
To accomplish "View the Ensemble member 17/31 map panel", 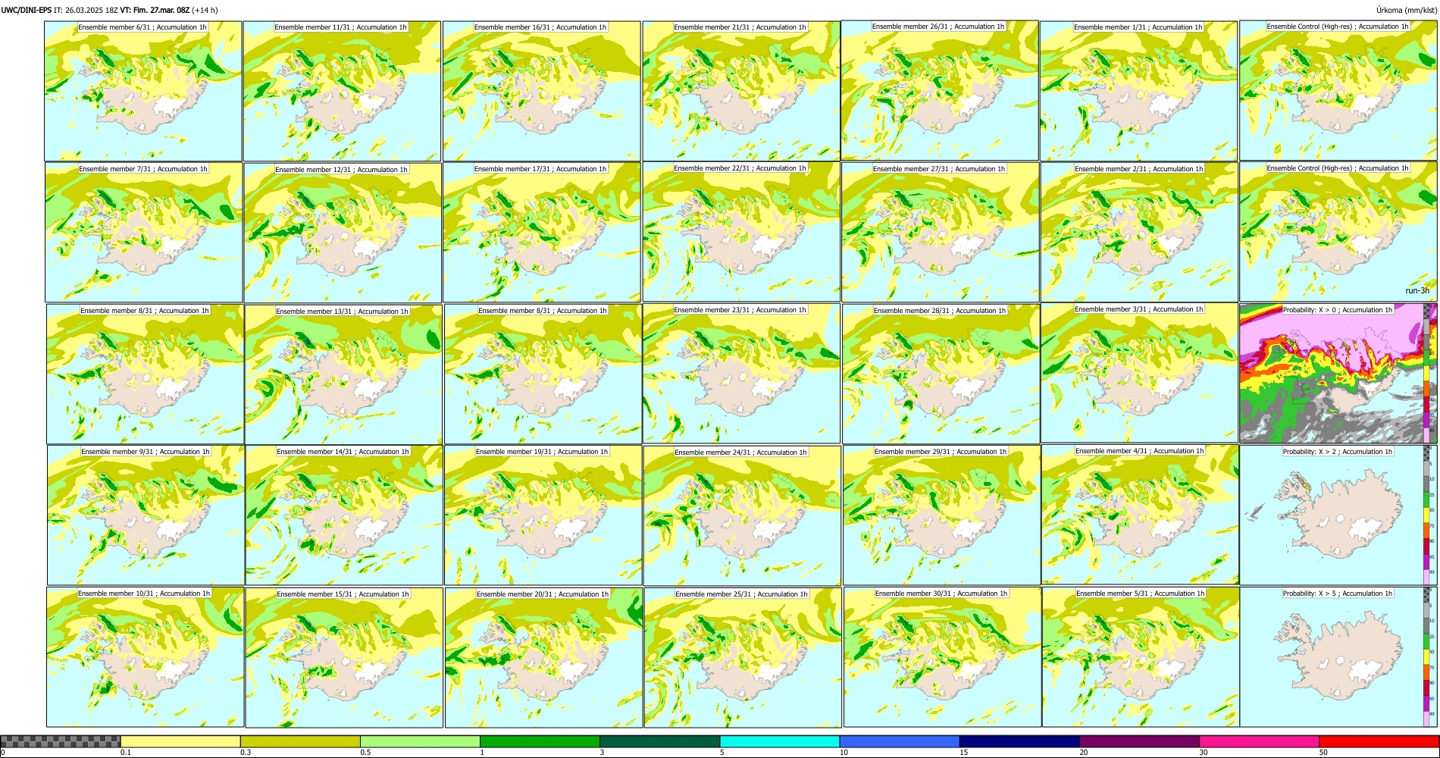I will (542, 232).
